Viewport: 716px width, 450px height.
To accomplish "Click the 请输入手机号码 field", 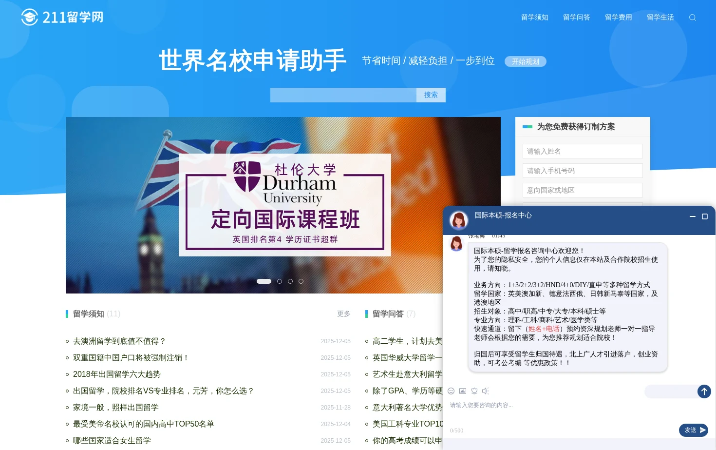I will click(583, 171).
